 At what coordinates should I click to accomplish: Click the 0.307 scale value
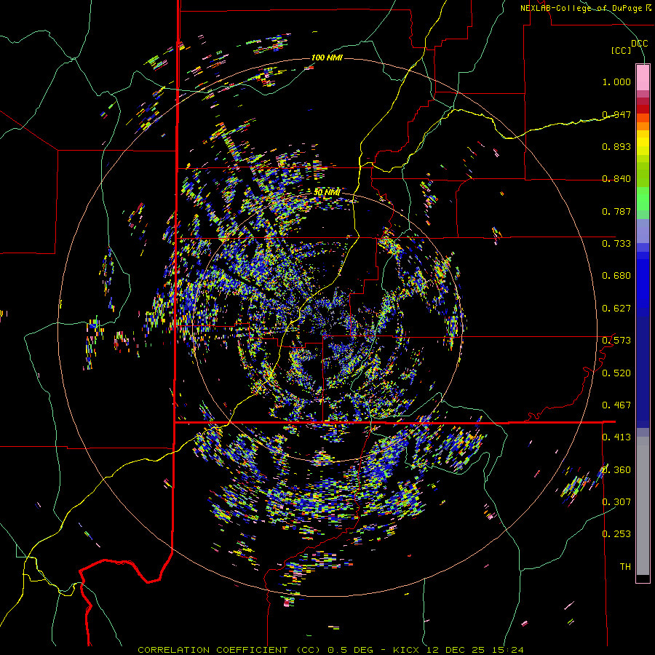pyautogui.click(x=616, y=502)
